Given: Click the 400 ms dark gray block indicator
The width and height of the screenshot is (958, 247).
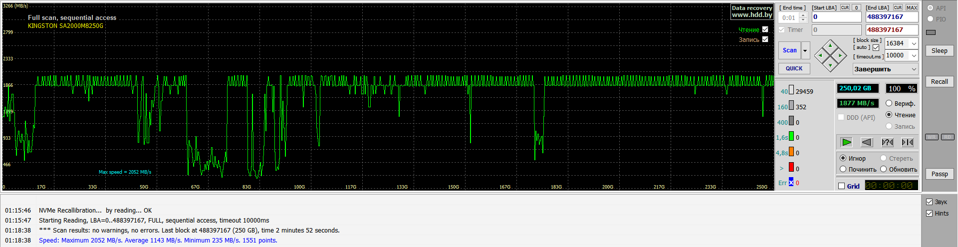Looking at the screenshot, I should [x=791, y=121].
